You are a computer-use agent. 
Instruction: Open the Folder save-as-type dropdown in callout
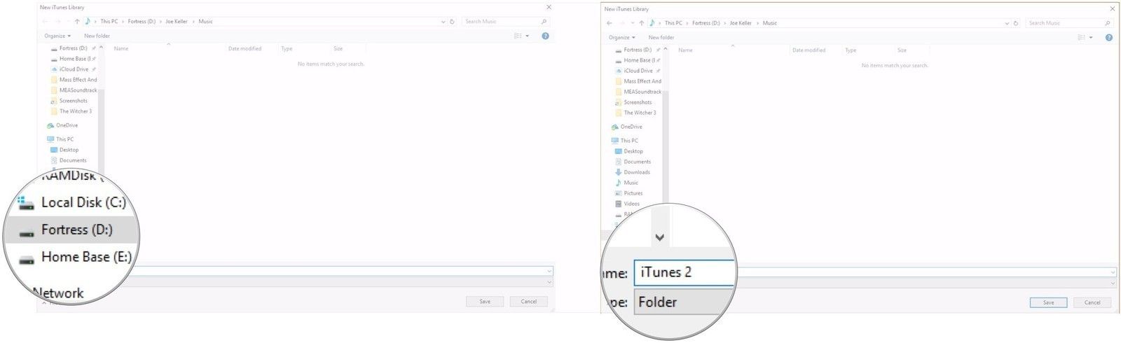(x=683, y=302)
